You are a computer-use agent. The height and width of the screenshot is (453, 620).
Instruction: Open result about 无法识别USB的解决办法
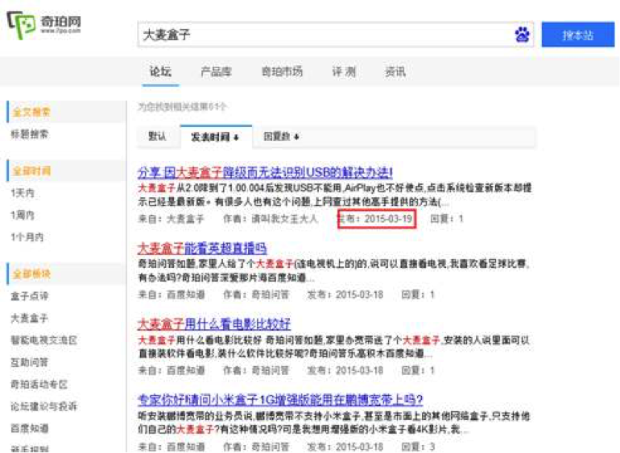[265, 172]
